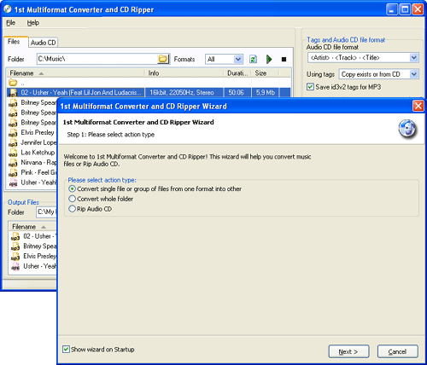Toggle Save id3v2 tags for MP3 checkbox
The image size is (427, 365).
pos(310,87)
